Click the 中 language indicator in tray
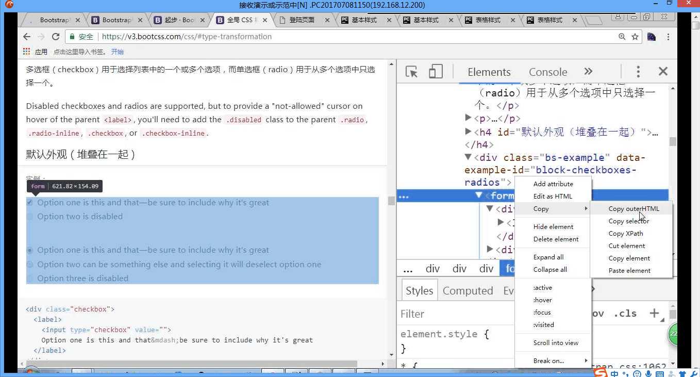 click(x=614, y=373)
